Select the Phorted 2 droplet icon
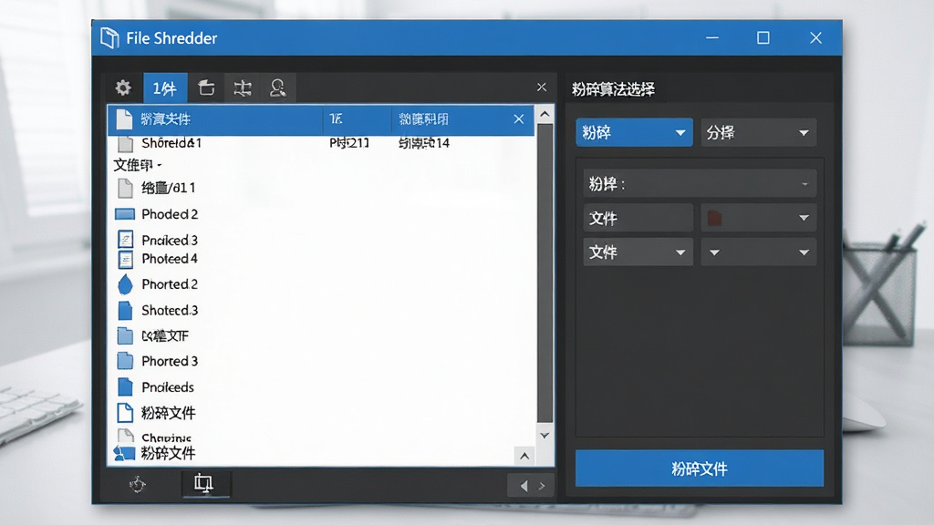This screenshot has height=525, width=934. pos(125,284)
